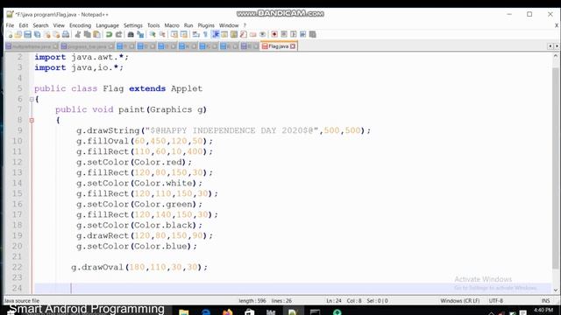The image size is (561, 315).
Task: Click the Save All toolbar icon
Action: tap(37, 35)
